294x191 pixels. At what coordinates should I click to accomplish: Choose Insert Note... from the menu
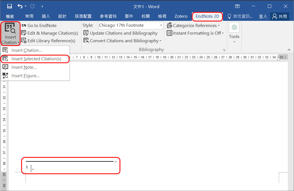coord(35,67)
